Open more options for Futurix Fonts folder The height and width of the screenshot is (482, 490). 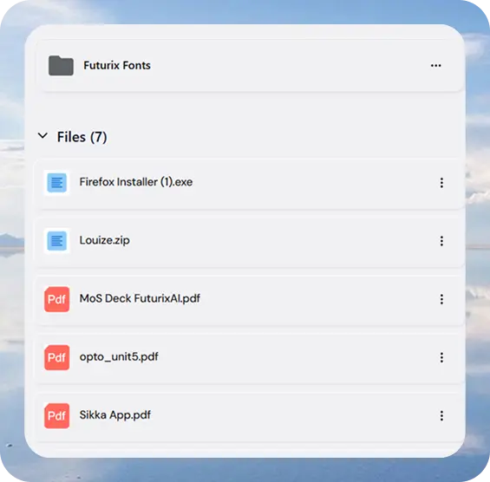point(435,66)
